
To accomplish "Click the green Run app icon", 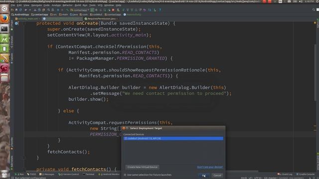I will [92, 10].
